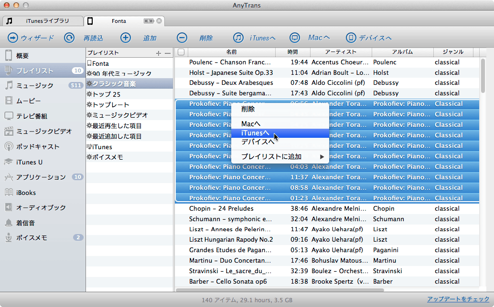Select Liszt Hungarian Rapody No.2 track

[x=327, y=240]
